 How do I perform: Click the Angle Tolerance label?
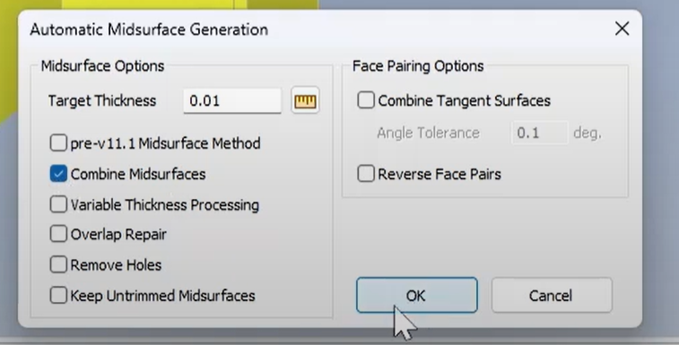[x=428, y=133]
